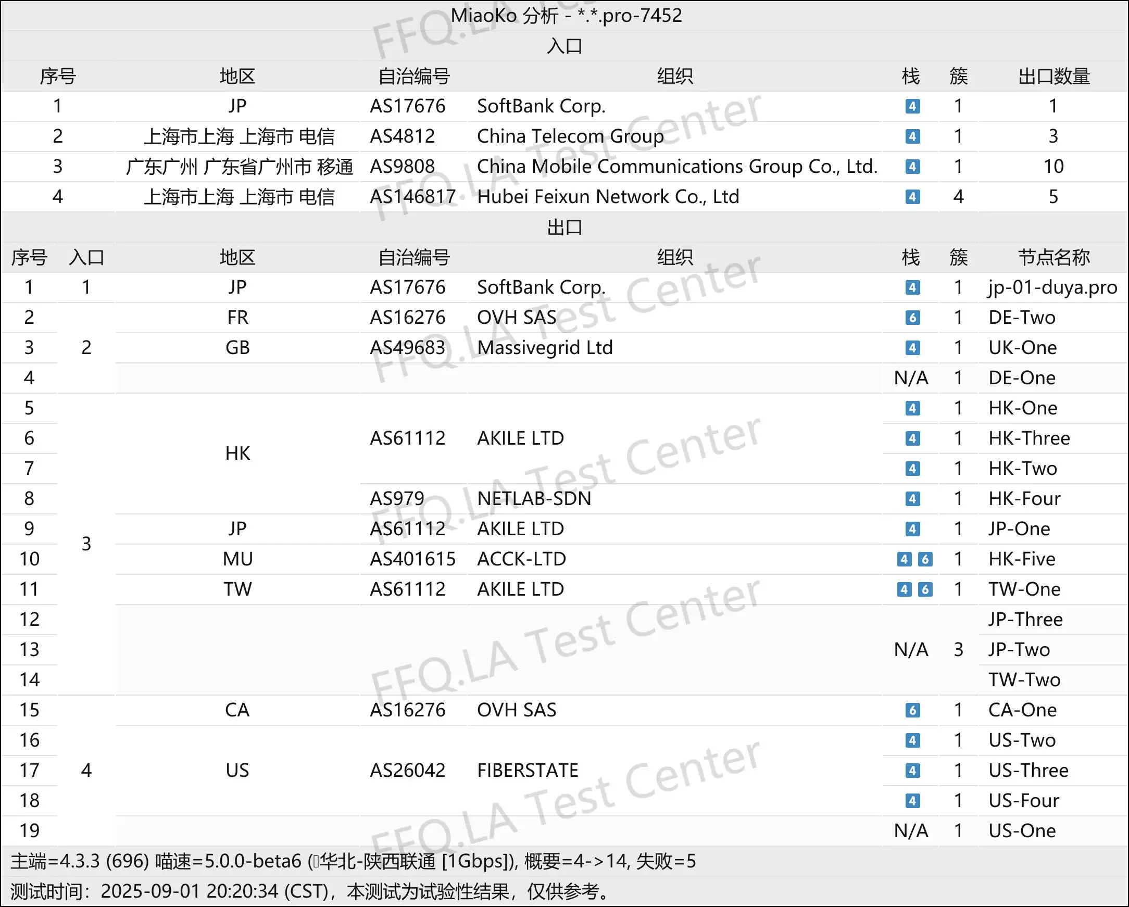Click AS4812 in the entry table
This screenshot has width=1129, height=907.
coord(402,136)
